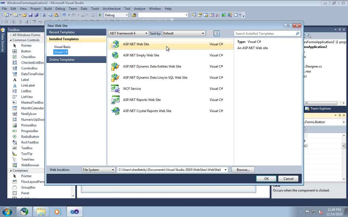Viewport: 348px width, 217px height.
Task: Switch template list to medium icons view
Action: 217,33
